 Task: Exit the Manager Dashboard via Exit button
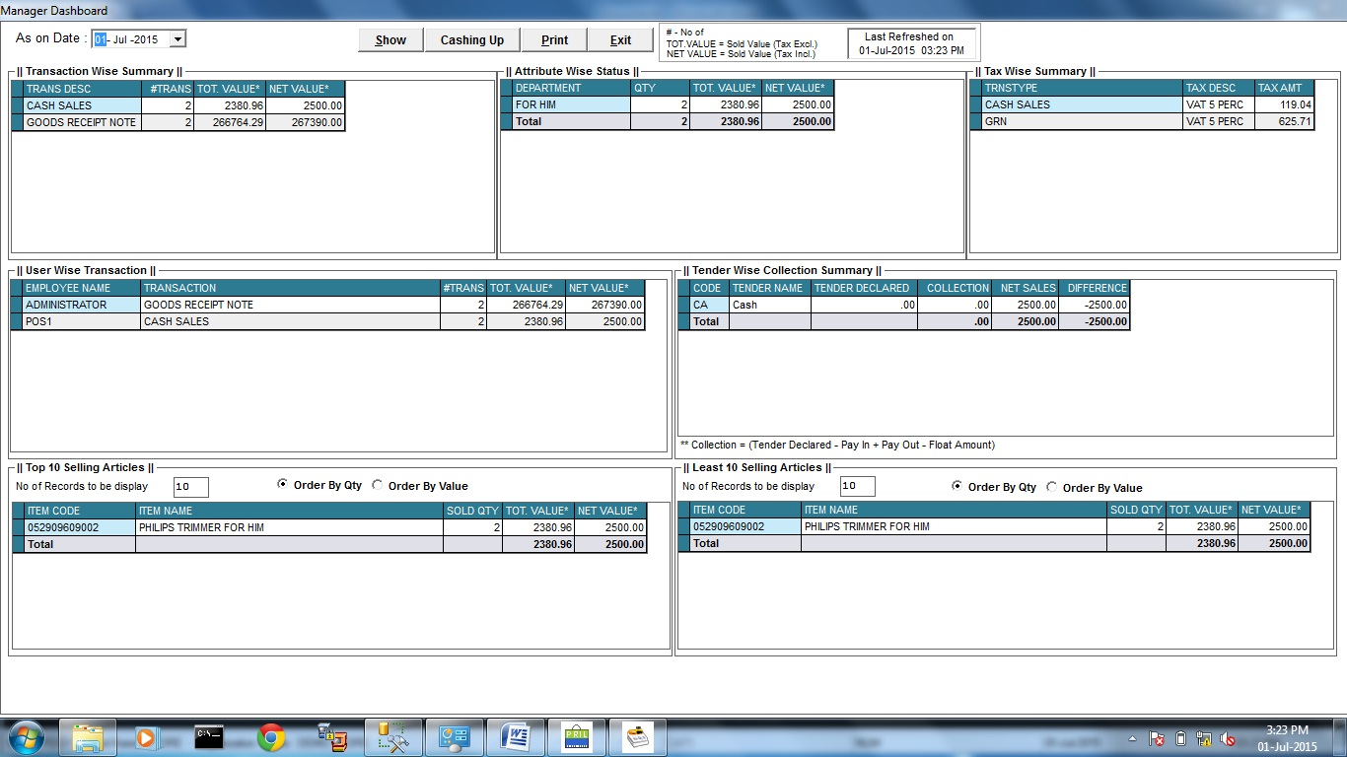(620, 40)
